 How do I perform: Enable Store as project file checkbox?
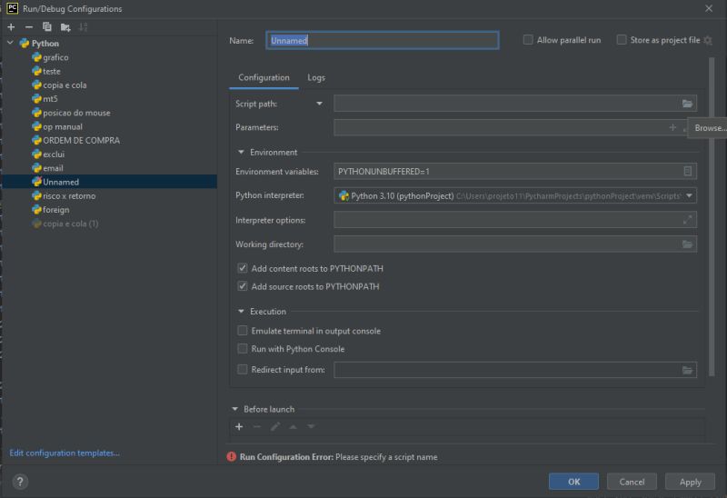[622, 40]
